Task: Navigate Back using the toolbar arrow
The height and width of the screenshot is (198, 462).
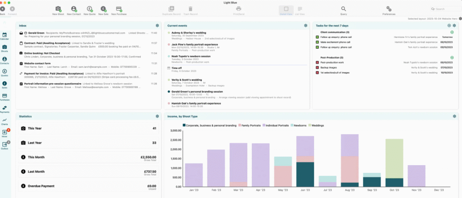Action: 3,9
